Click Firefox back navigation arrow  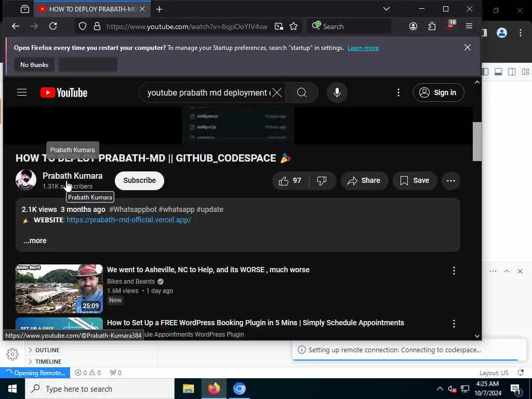pyautogui.click(x=16, y=26)
